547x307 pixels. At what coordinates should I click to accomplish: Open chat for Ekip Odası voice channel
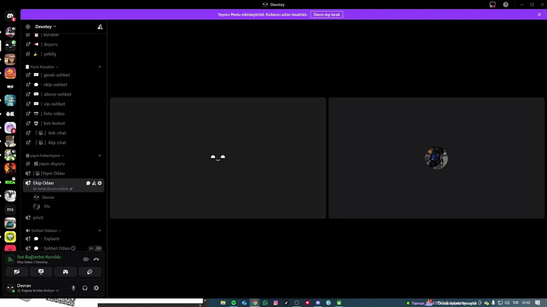(x=88, y=183)
